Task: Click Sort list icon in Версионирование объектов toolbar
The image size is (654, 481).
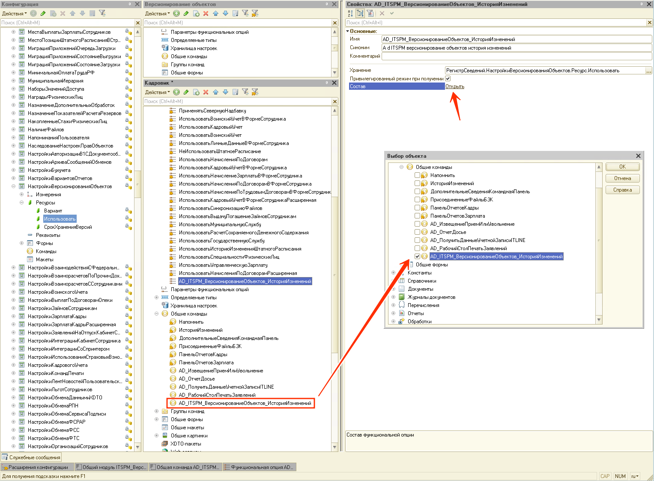Action: [235, 13]
